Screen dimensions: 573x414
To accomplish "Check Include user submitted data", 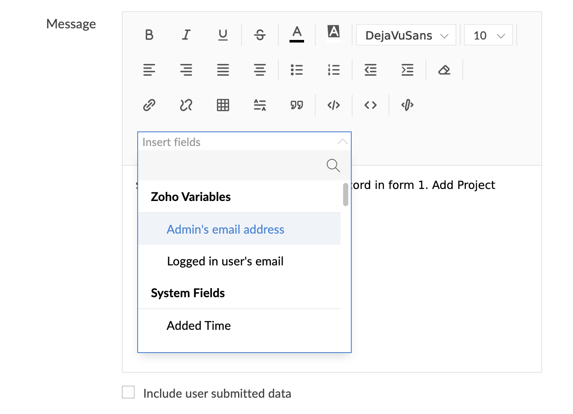I will tap(128, 392).
